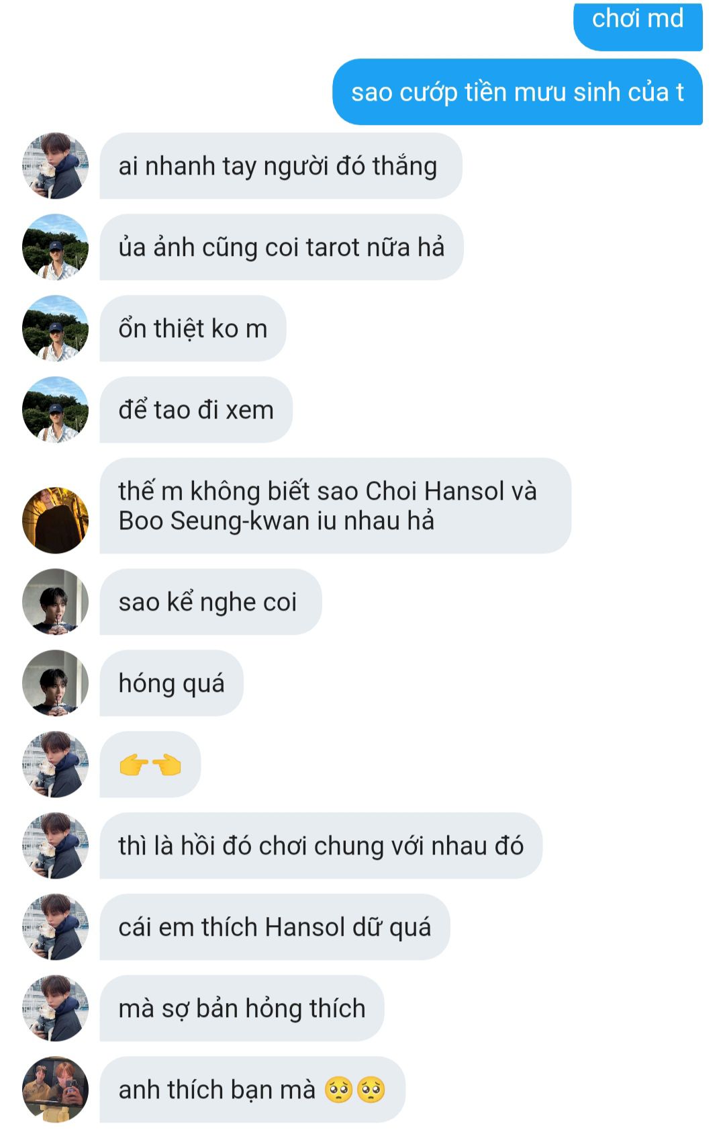The width and height of the screenshot is (725, 1130).
Task: Open avatar next to "anh thích bạn mà"
Action: pos(55,1090)
